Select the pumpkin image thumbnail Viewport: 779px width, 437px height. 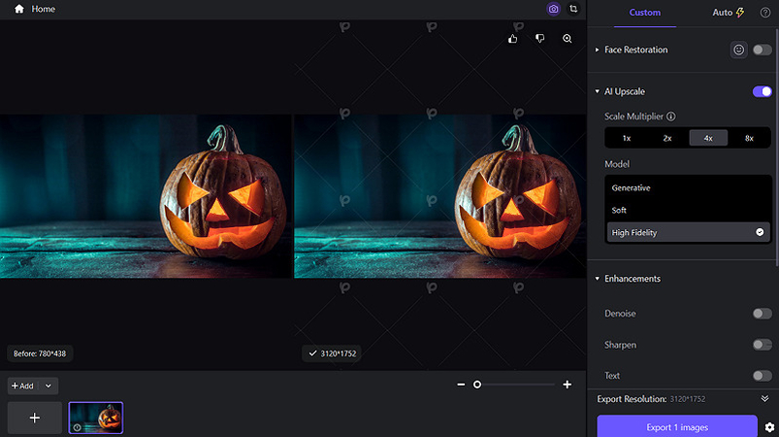click(x=96, y=418)
